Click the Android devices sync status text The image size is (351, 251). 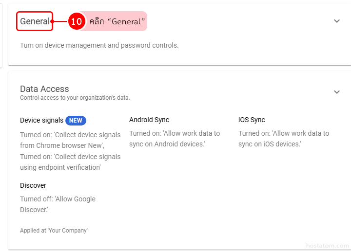(x=175, y=139)
